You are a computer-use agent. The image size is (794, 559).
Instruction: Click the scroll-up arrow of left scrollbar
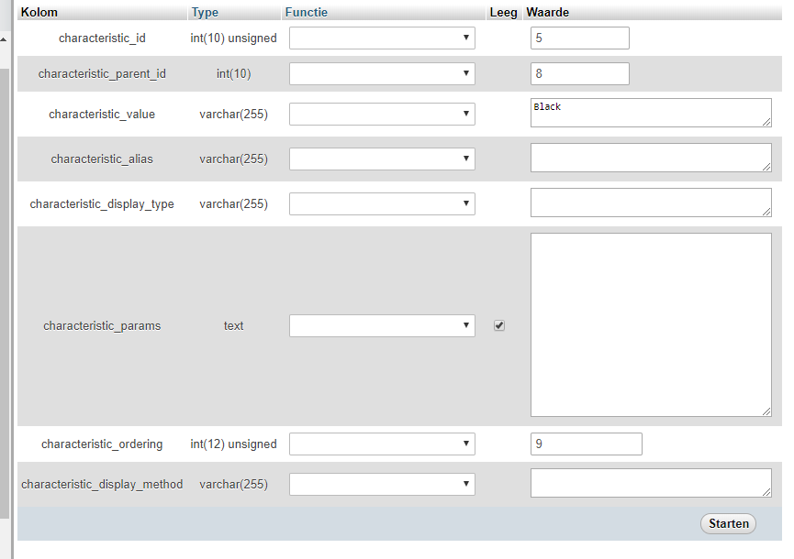tap(4, 39)
